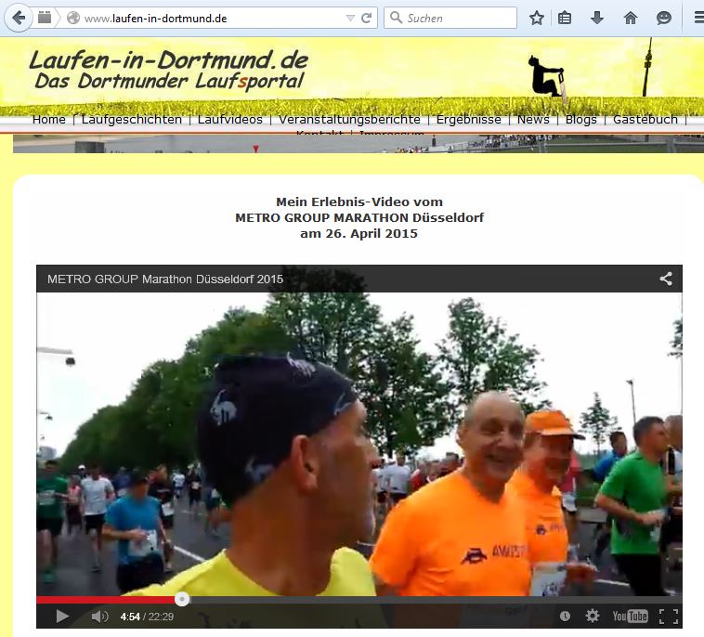
Task: Go to the Ergebnisse navigation item
Action: click(x=468, y=120)
